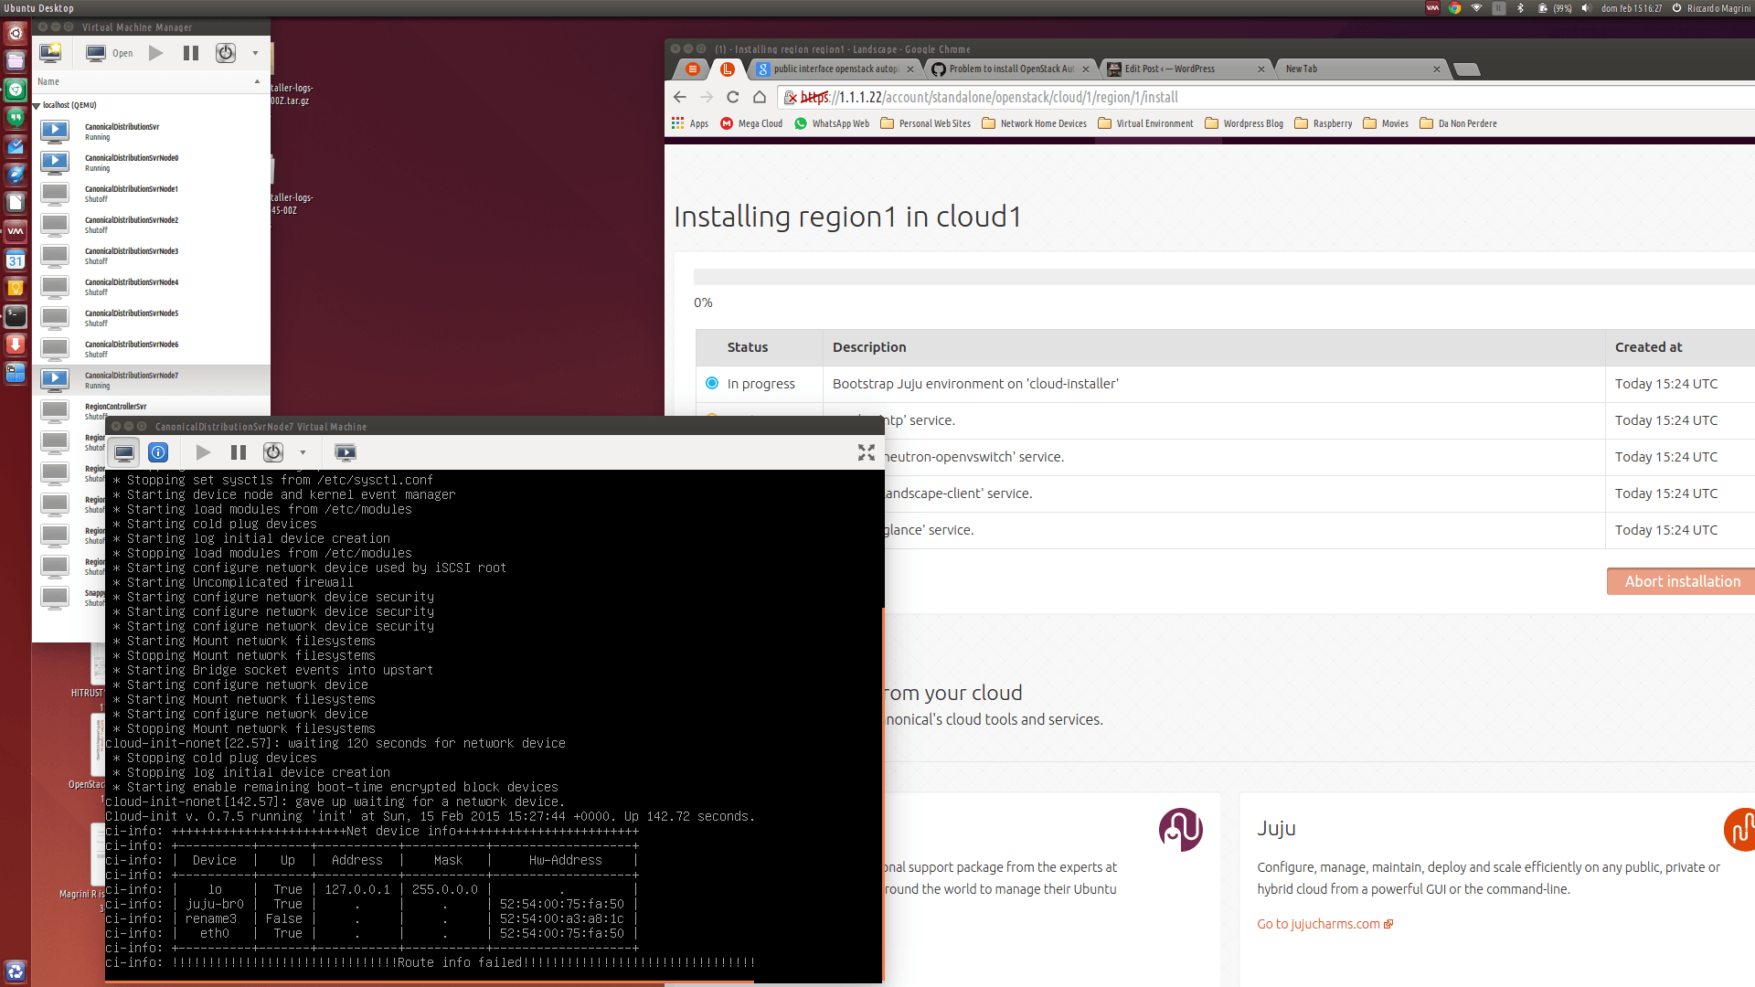Image resolution: width=1755 pixels, height=987 pixels.
Task: Reload the Landscape page in Chrome
Action: (x=732, y=97)
